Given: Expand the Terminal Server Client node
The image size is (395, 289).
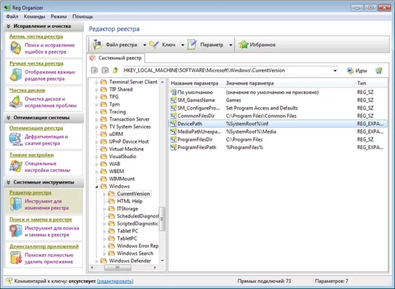Looking at the screenshot, I should pyautogui.click(x=97, y=83).
